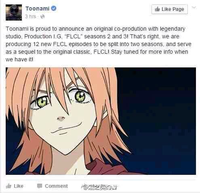Open the FLCL character image
The height and width of the screenshot is (193, 200).
[x=101, y=121]
